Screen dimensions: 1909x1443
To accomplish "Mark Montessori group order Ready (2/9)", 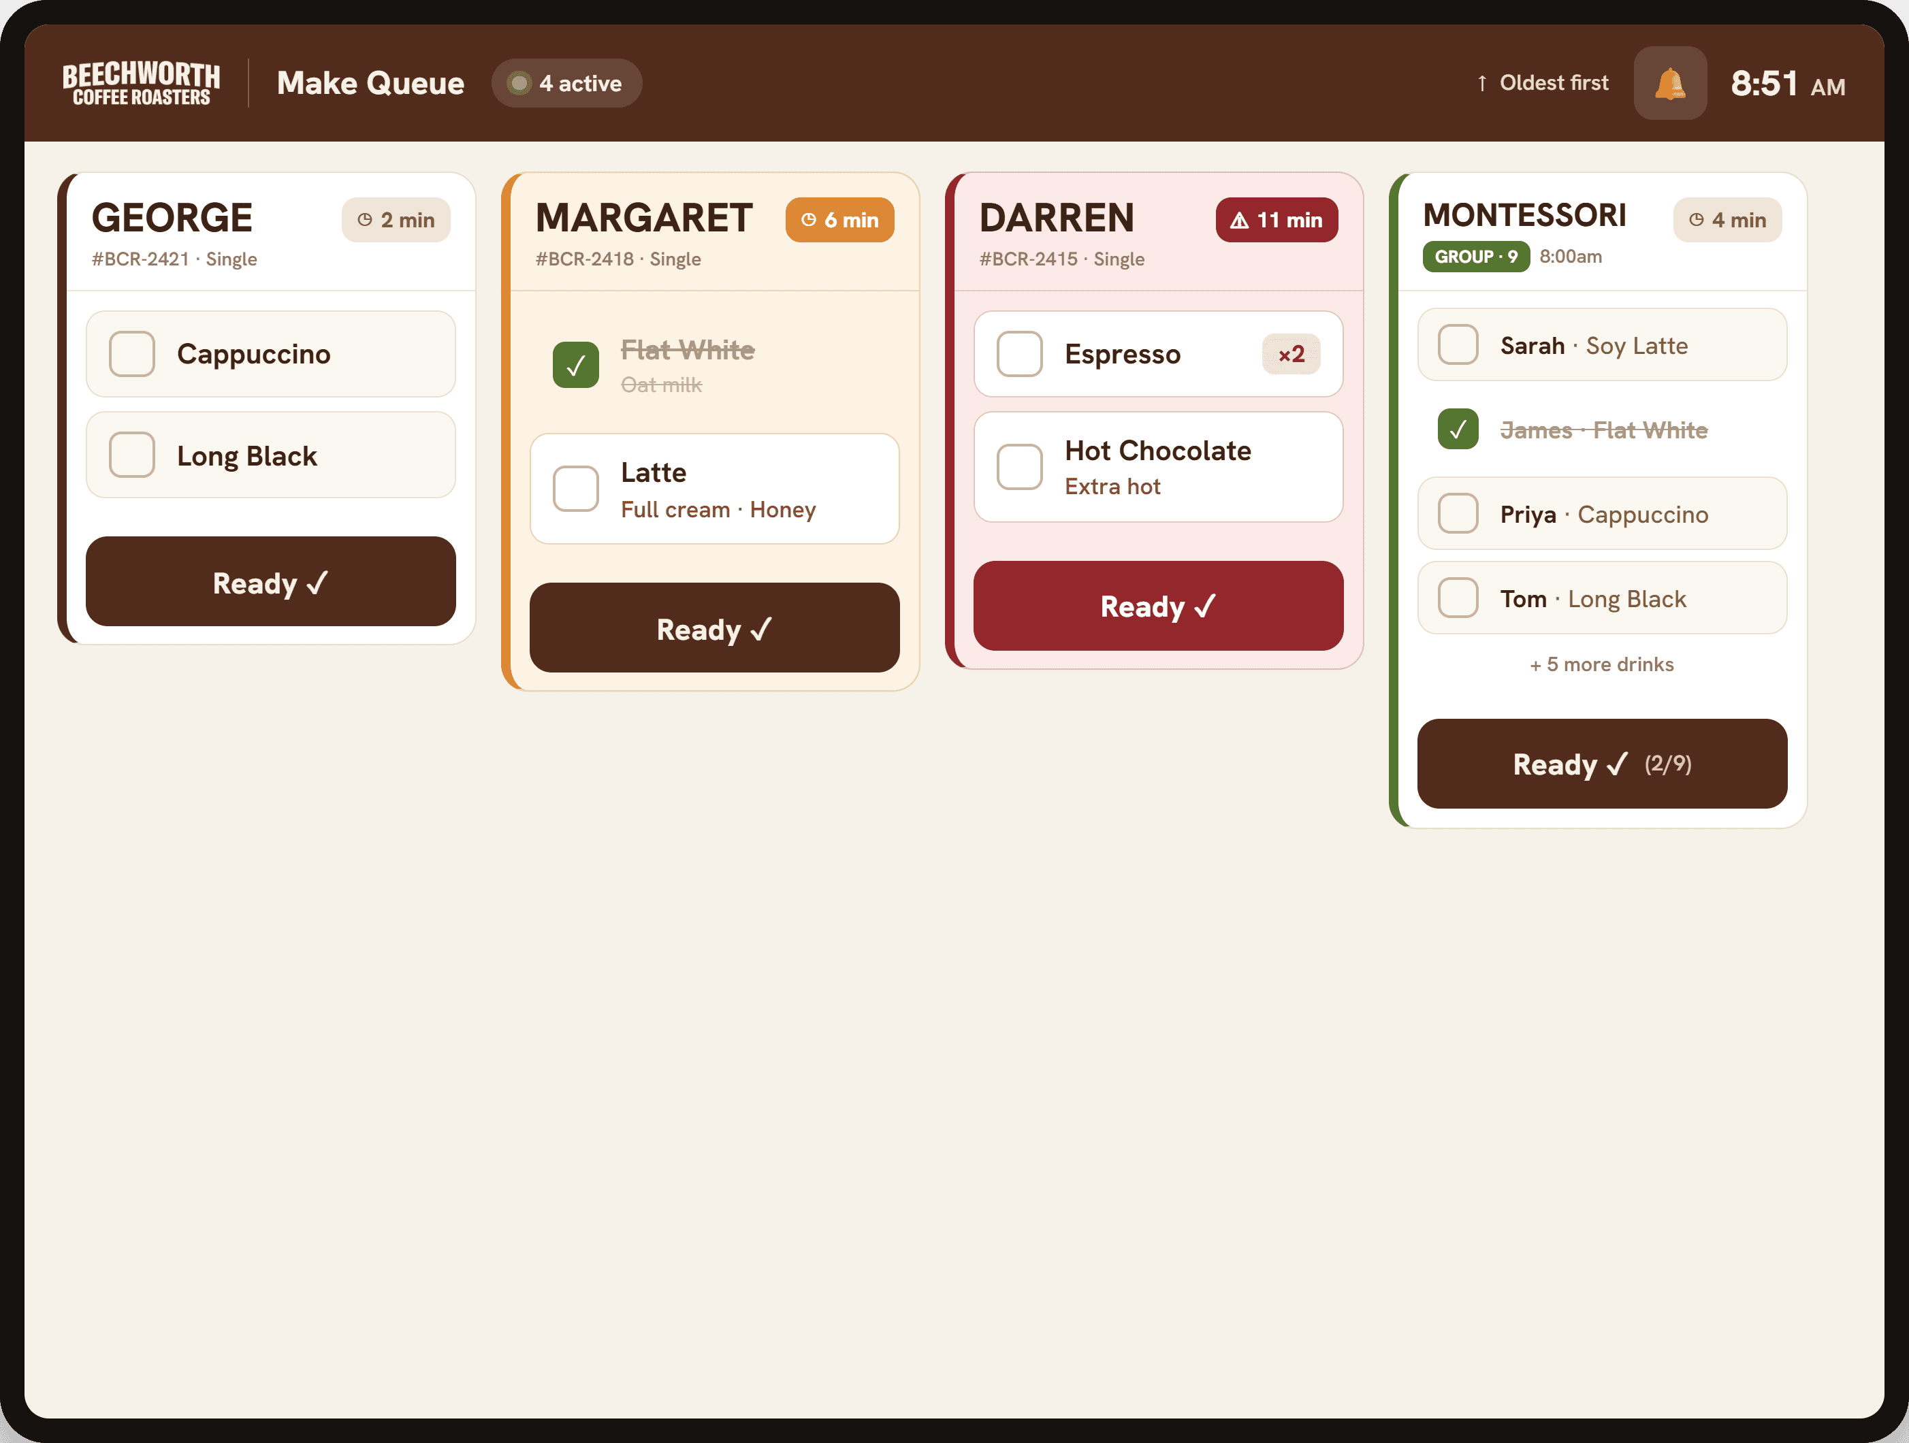I will pyautogui.click(x=1602, y=764).
